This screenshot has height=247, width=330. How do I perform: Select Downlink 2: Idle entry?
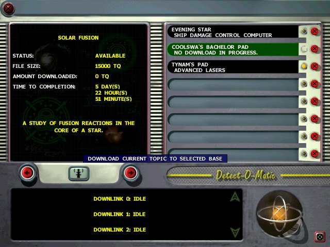[120, 230]
